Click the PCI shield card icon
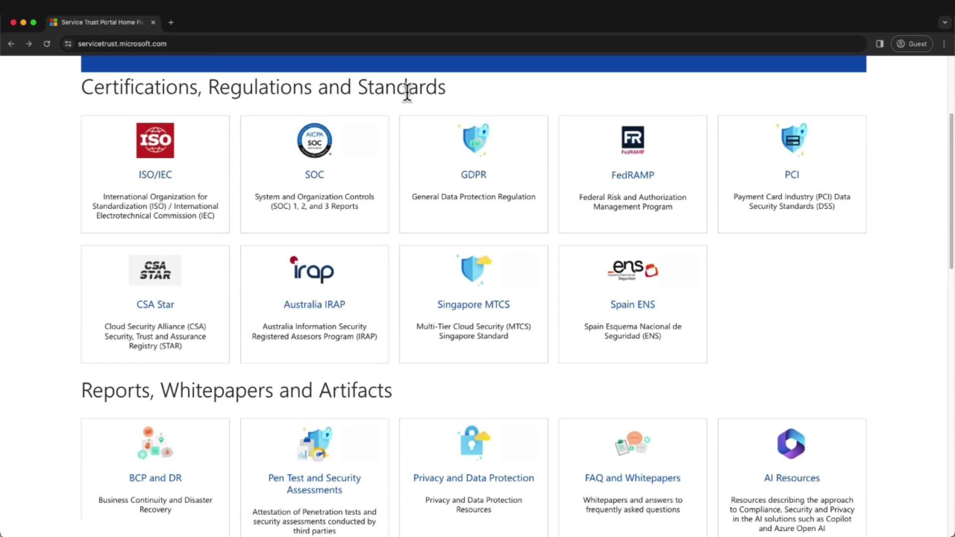 coord(792,139)
